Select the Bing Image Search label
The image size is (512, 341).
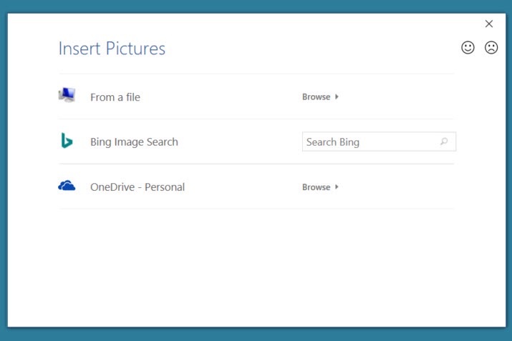(134, 142)
